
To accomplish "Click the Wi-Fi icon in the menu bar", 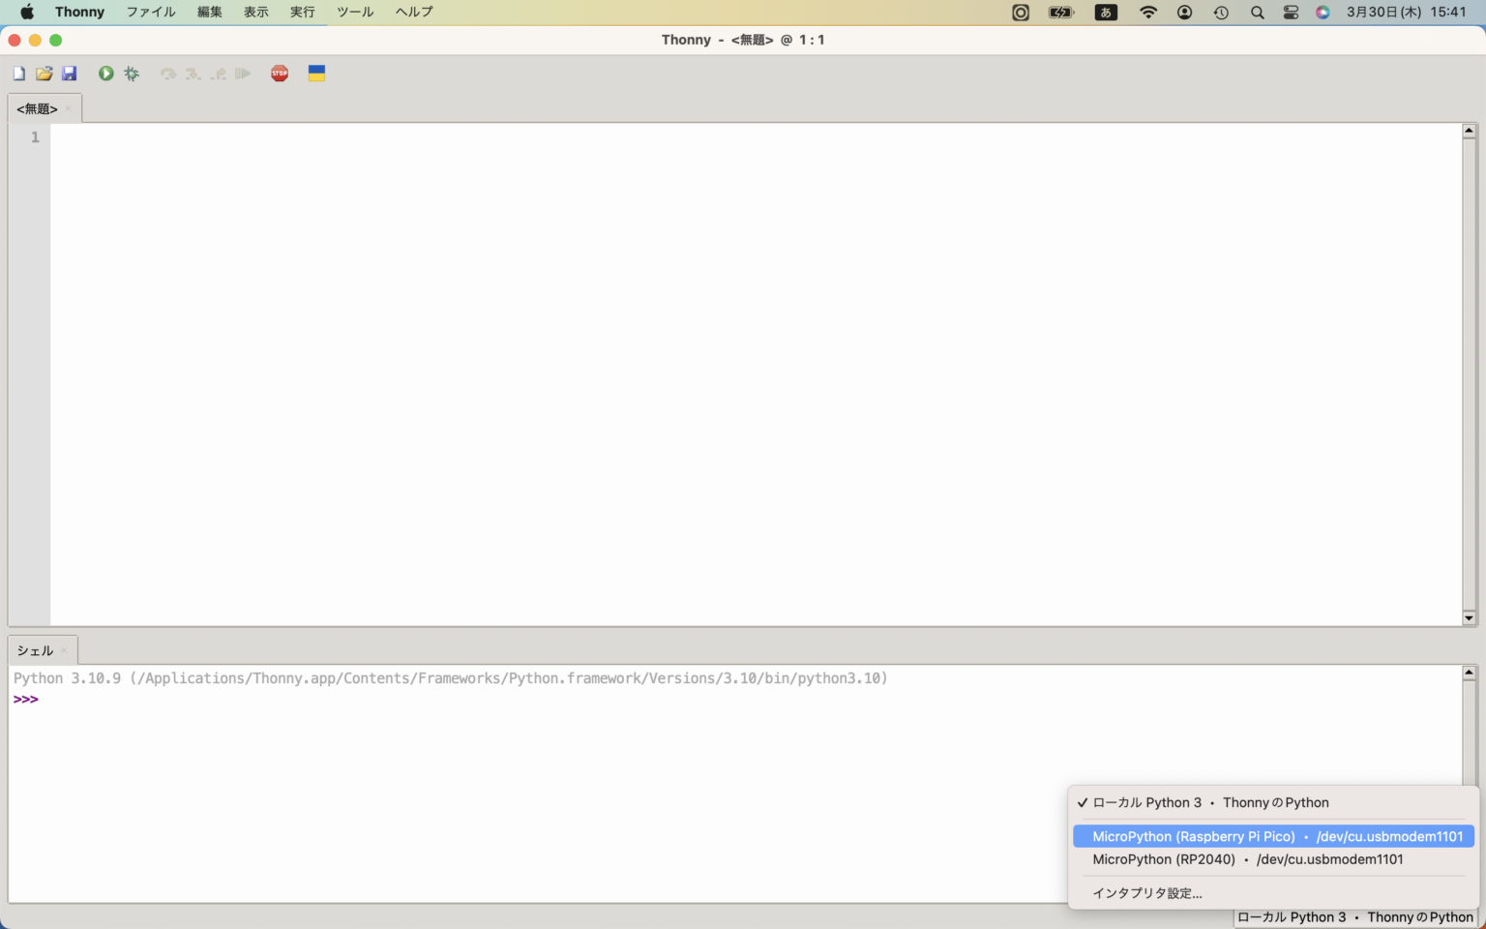I will [x=1148, y=13].
